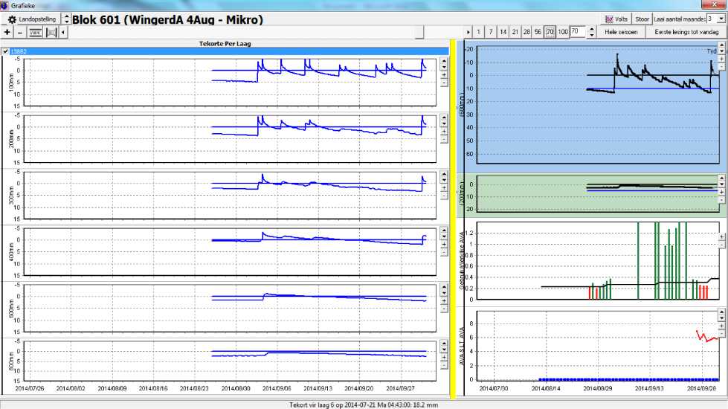The image size is (728, 409).
Task: Click the up/down spinner of blue summary graph
Action: pos(721,48)
